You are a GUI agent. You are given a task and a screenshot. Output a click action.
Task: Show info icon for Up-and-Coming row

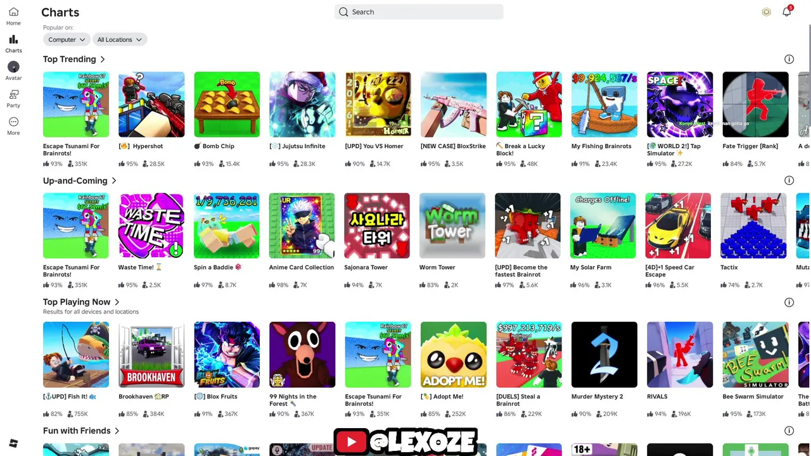tap(789, 180)
